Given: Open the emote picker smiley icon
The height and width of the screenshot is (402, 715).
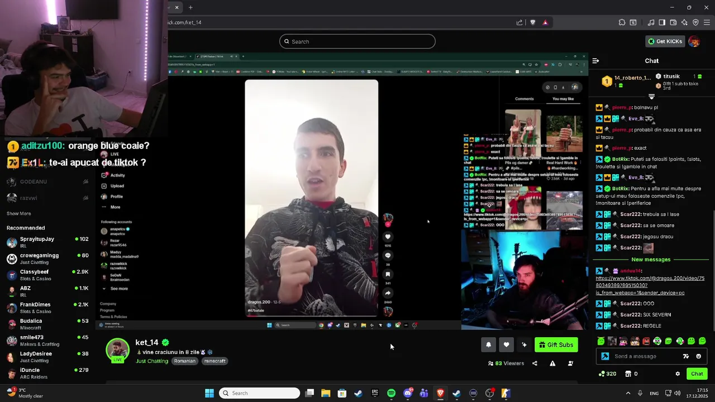Looking at the screenshot, I should pyautogui.click(x=698, y=356).
